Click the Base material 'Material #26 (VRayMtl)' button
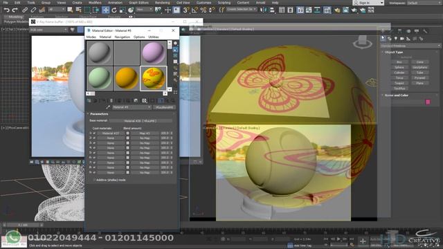The image size is (443, 249). pyautogui.click(x=141, y=121)
